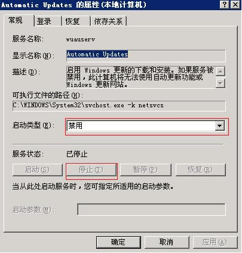Click the 停止(T) service button
This screenshot has height=253, width=242.
pyautogui.click(x=91, y=170)
